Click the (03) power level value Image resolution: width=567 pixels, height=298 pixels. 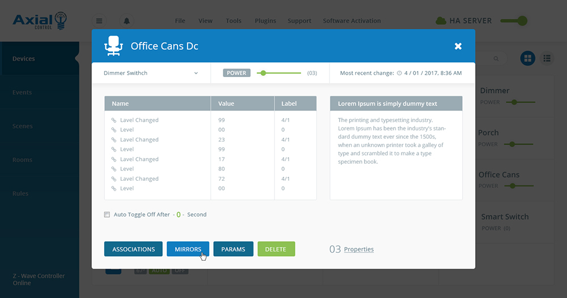312,73
